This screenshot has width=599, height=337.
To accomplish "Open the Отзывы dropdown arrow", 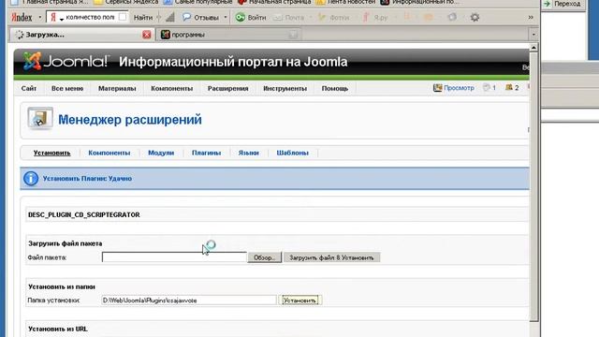I will (x=226, y=17).
